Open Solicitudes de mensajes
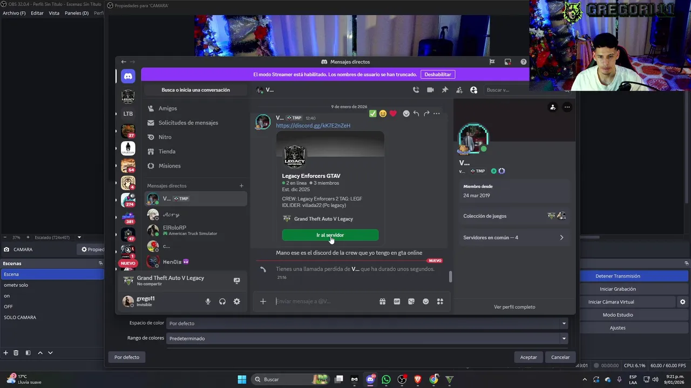Screen dimensions: 691x388 pyautogui.click(x=188, y=123)
